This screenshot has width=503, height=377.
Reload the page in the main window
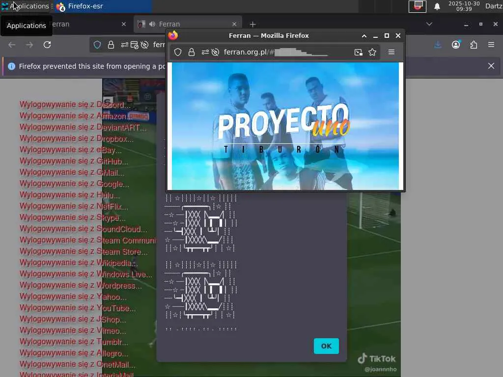pyautogui.click(x=47, y=45)
